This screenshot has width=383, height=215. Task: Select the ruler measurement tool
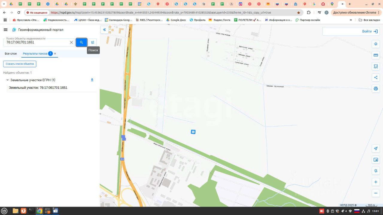point(376,55)
